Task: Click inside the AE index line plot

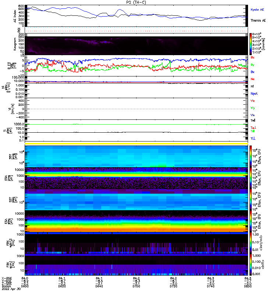Action: [136, 16]
